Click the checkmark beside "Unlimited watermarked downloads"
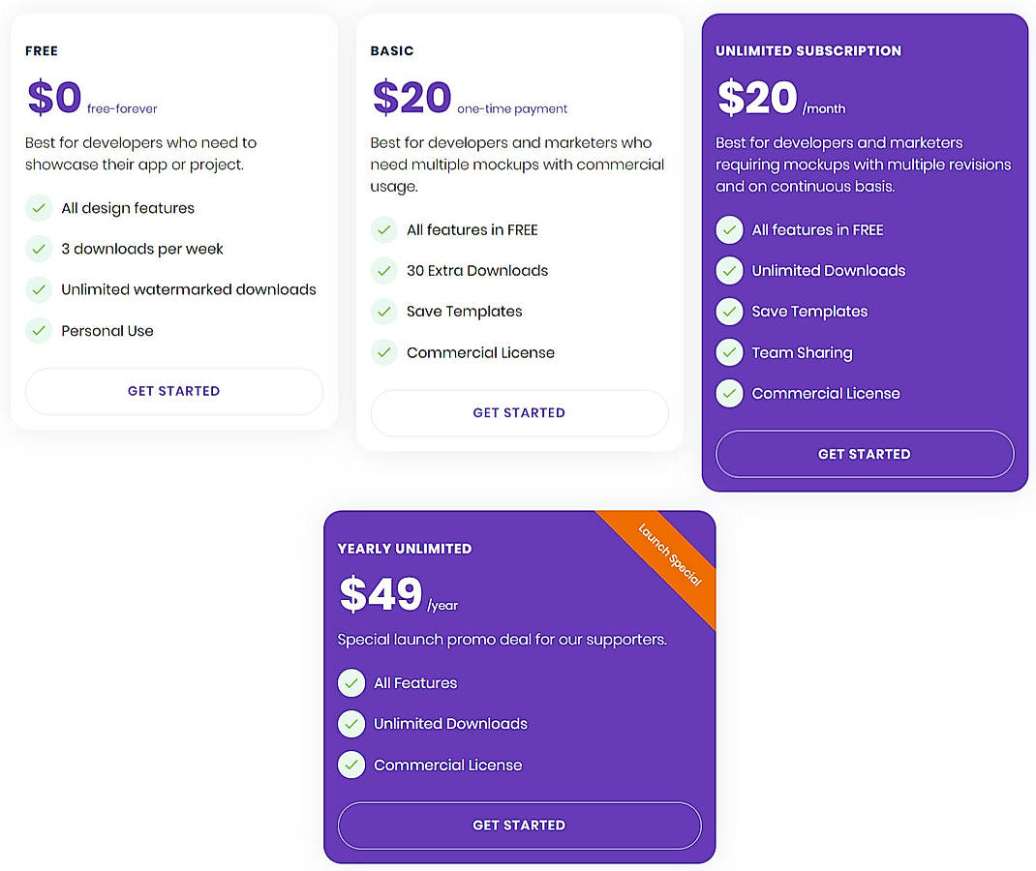The image size is (1036, 871). coord(39,289)
